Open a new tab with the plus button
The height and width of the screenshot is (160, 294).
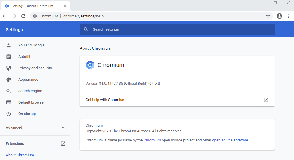pyautogui.click(x=76, y=6)
